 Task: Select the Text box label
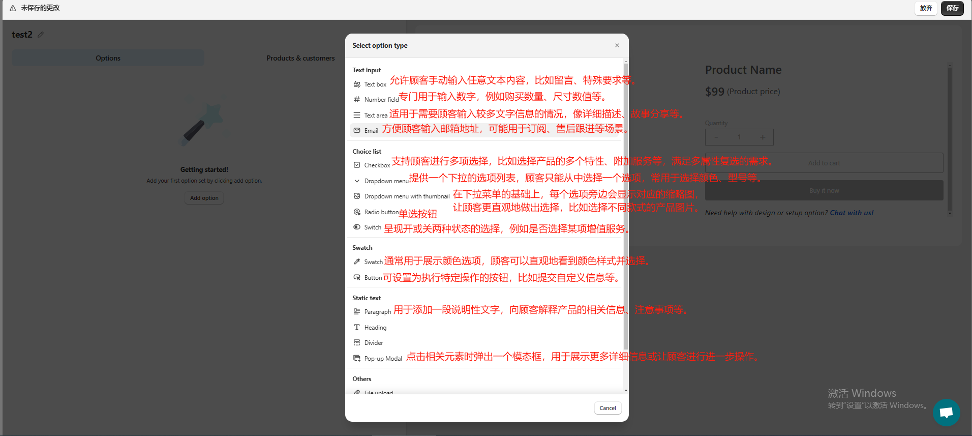[375, 84]
